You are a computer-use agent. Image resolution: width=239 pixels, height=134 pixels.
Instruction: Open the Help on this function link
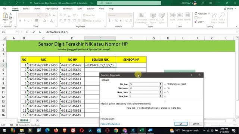click(x=110, y=124)
